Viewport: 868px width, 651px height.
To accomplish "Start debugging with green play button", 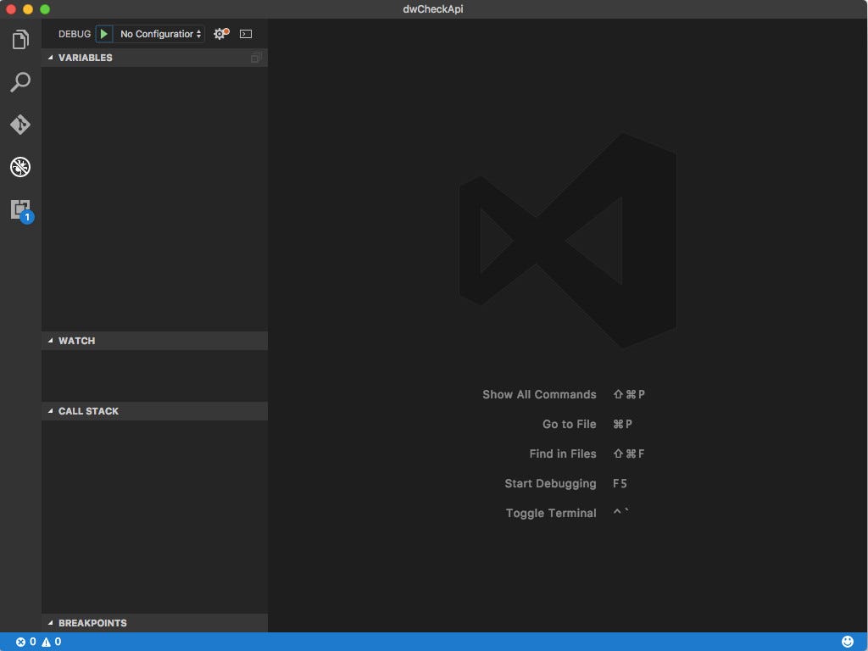I will pyautogui.click(x=104, y=34).
